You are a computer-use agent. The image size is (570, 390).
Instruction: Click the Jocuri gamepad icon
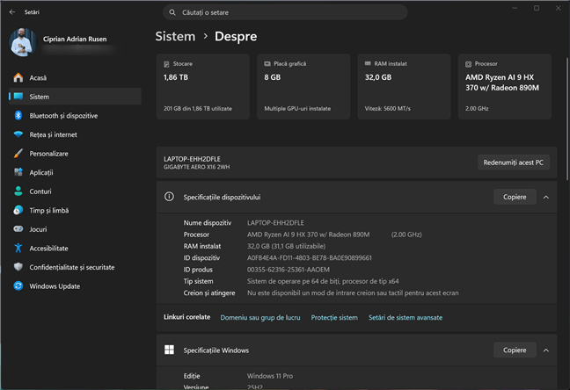coord(18,229)
